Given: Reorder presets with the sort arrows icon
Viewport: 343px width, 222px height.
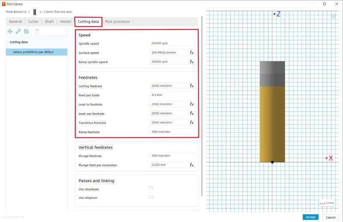Looking at the screenshot, I should tap(27, 31).
